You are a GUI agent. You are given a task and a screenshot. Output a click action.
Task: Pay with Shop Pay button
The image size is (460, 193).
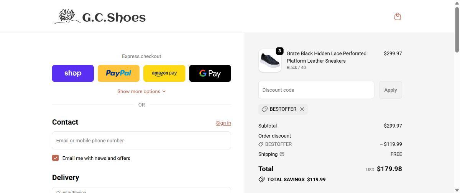(x=73, y=73)
